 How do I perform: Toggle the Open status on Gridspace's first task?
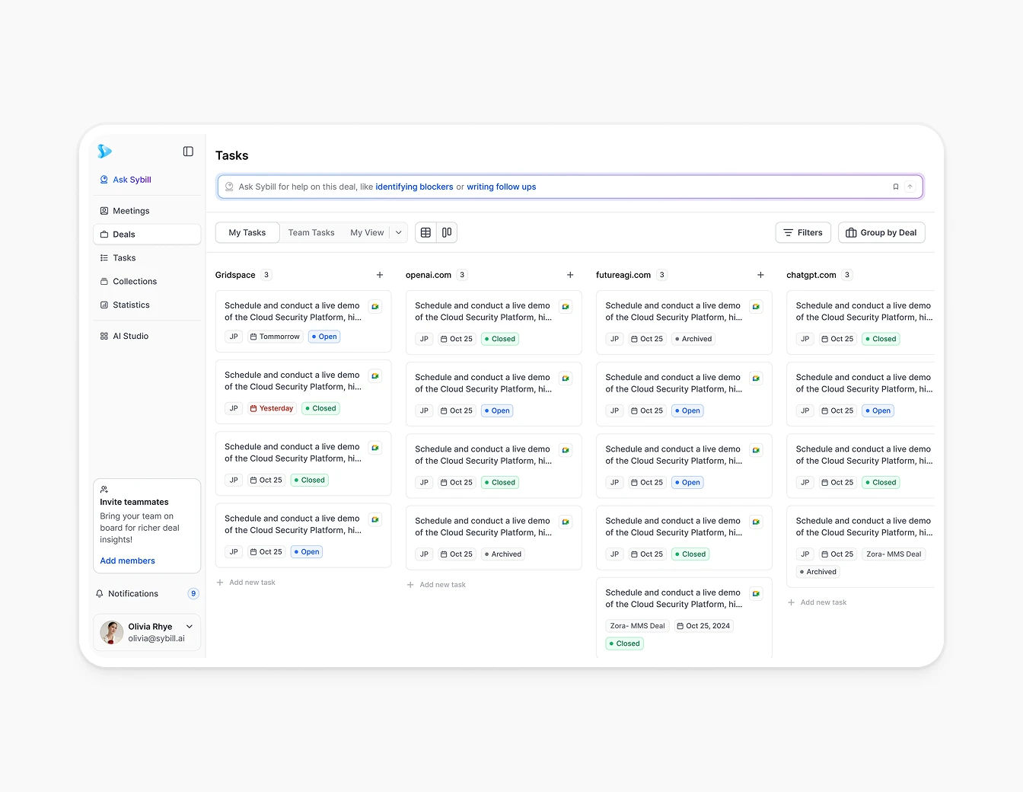tap(323, 336)
